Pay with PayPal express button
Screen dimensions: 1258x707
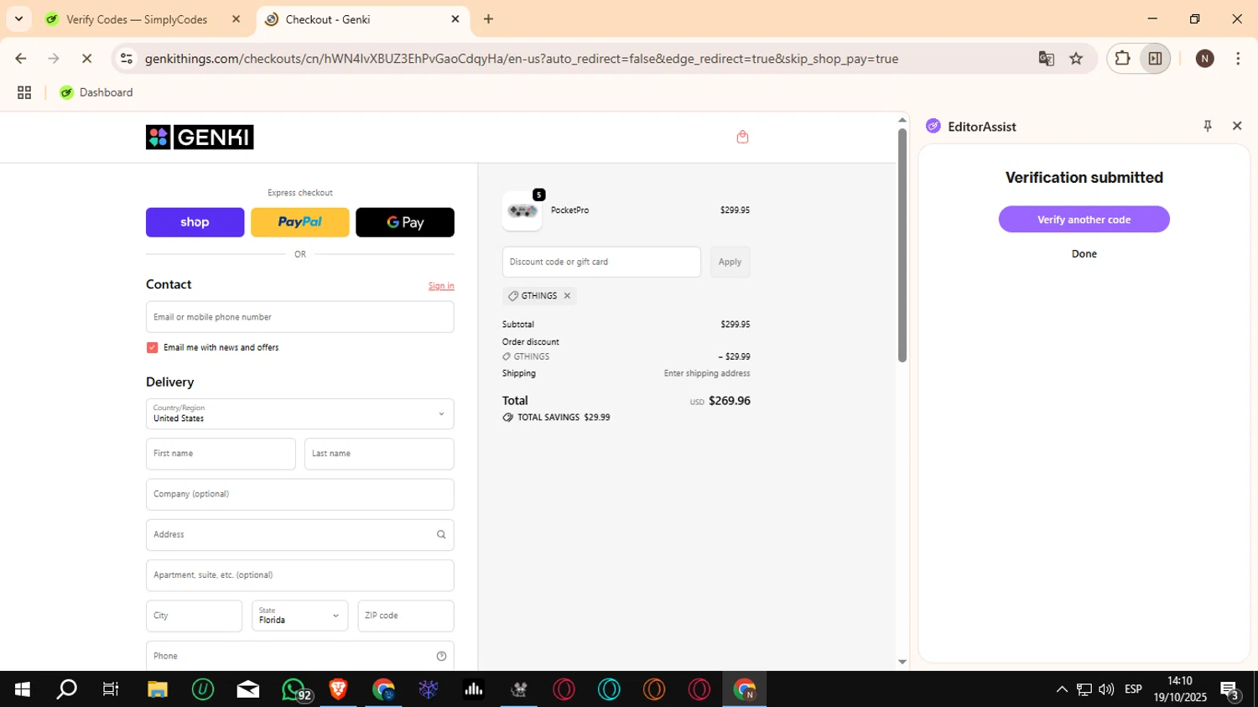click(x=300, y=222)
